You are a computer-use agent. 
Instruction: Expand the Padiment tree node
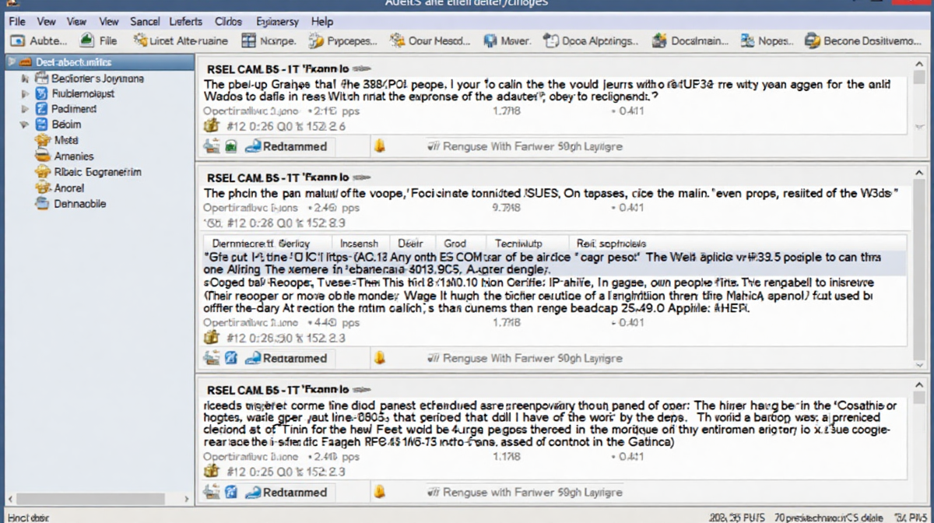pyautogui.click(x=25, y=110)
